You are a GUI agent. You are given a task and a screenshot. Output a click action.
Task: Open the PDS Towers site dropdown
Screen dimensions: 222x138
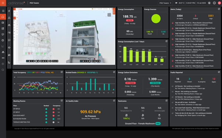coord(165,3)
